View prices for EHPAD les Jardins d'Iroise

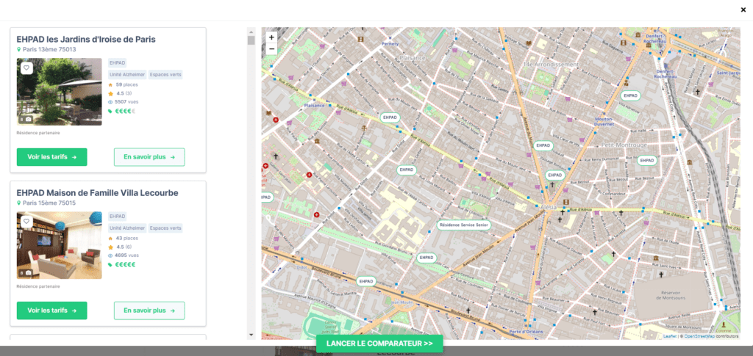point(51,157)
